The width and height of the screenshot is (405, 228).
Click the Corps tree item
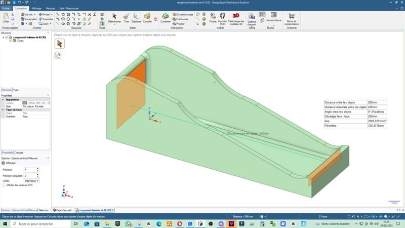[20, 41]
